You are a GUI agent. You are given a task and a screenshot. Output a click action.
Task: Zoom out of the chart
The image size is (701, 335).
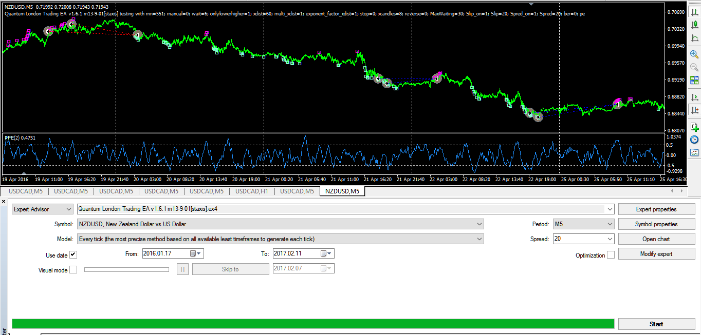pyautogui.click(x=694, y=67)
